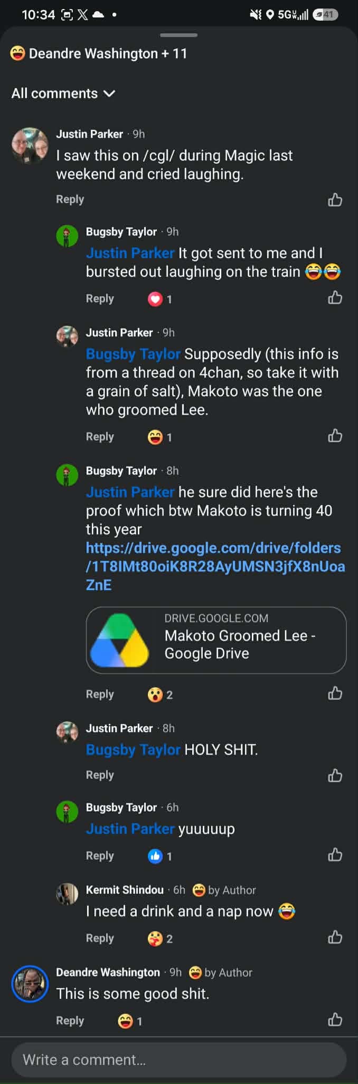Like the HOLY SHIT reply
This screenshot has height=1084, width=358.
pos(335,775)
